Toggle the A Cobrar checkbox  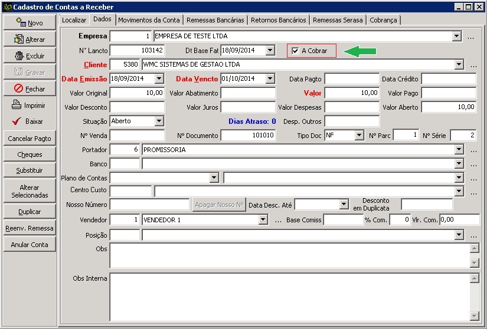coord(295,51)
